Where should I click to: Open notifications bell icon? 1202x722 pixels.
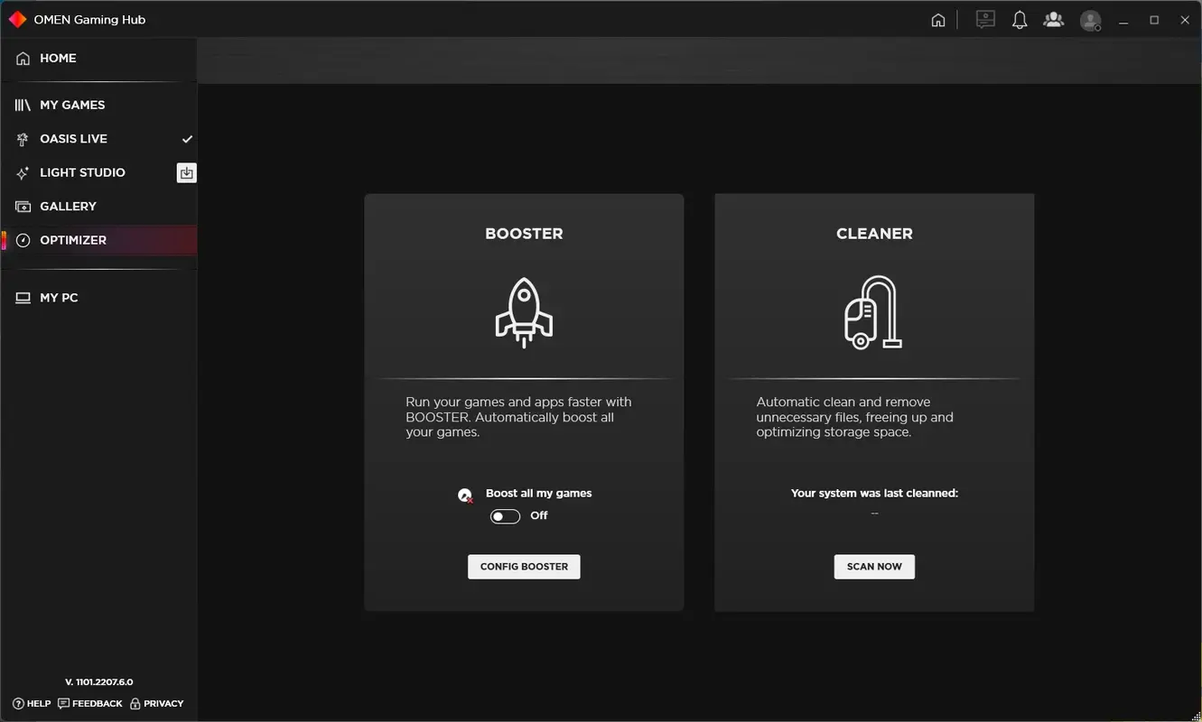tap(1020, 20)
